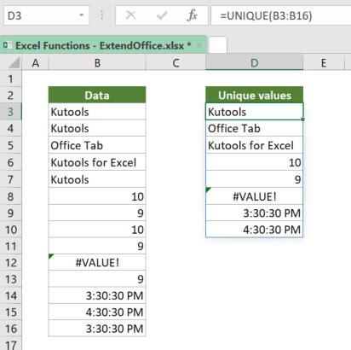
Task: Select column A header
Action: pos(35,62)
